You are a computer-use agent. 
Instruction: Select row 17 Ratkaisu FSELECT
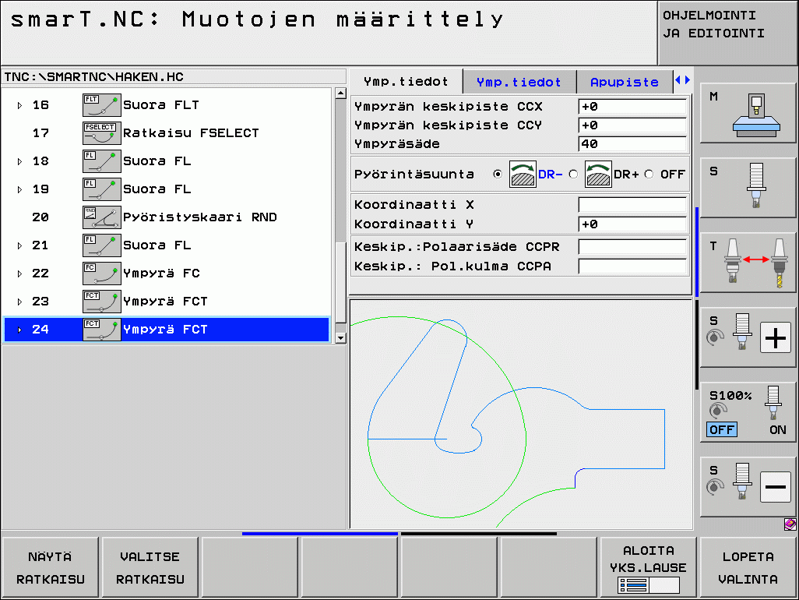pyautogui.click(x=167, y=133)
